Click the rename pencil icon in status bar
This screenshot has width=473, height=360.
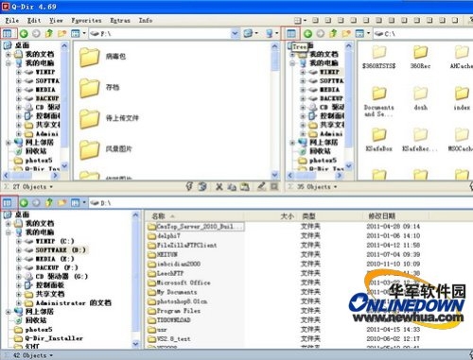coord(261,187)
